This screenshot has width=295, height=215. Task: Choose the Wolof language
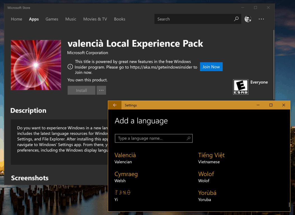[x=206, y=177]
